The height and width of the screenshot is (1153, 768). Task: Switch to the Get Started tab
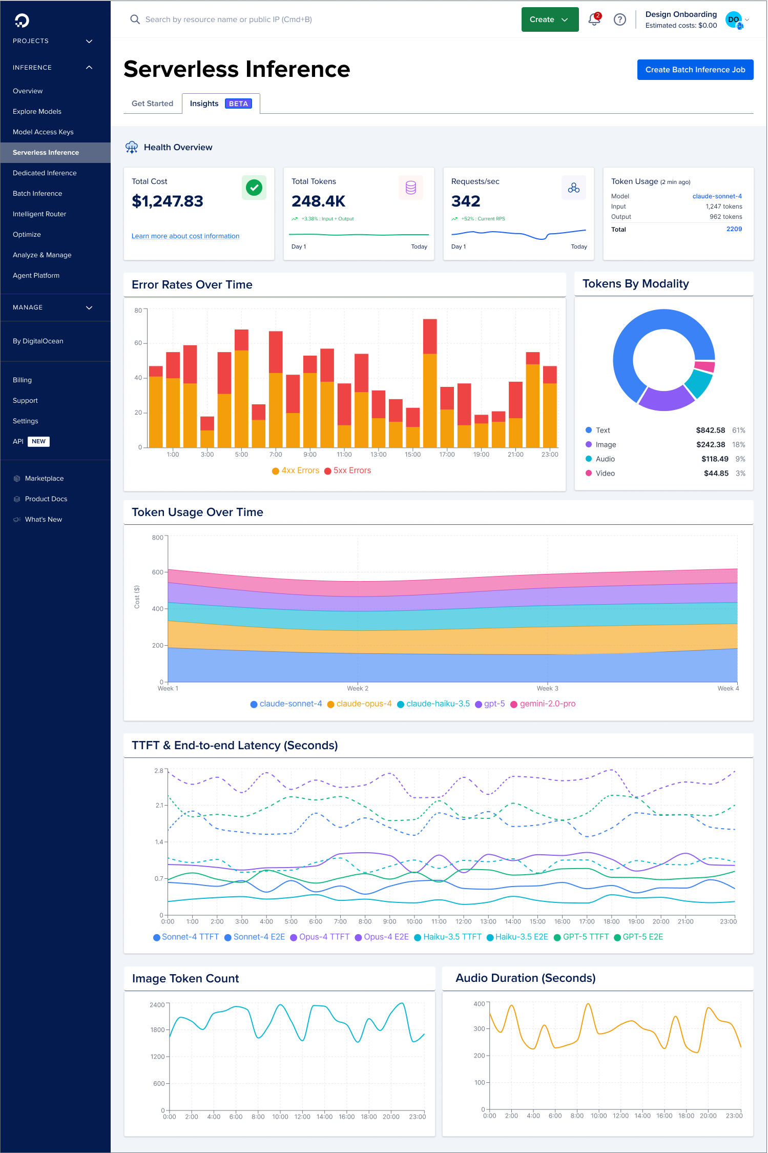(x=153, y=104)
